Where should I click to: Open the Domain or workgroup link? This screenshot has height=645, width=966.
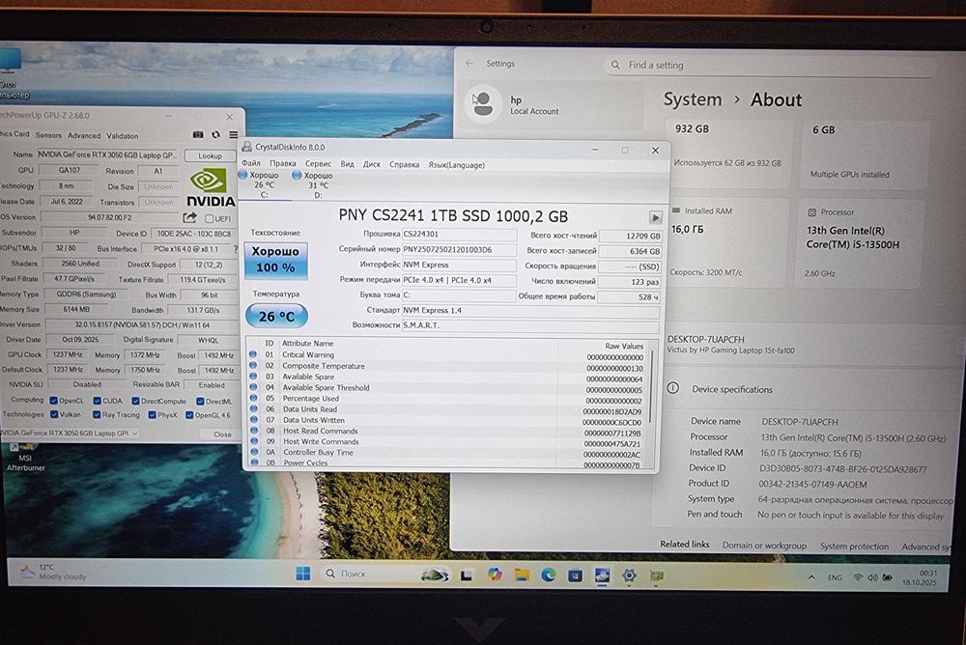[764, 546]
